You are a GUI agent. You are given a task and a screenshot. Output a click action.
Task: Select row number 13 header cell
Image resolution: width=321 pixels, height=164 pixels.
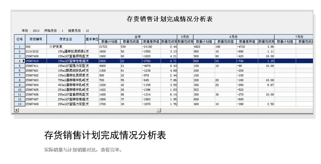coord(20,104)
